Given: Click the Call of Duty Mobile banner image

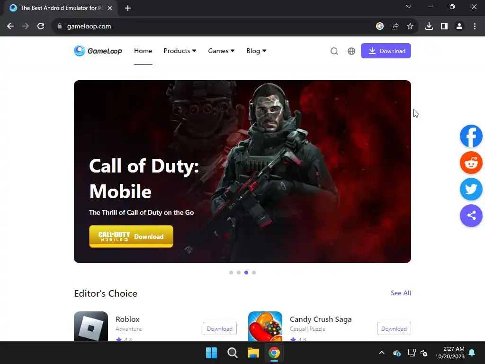Looking at the screenshot, I should [242, 172].
